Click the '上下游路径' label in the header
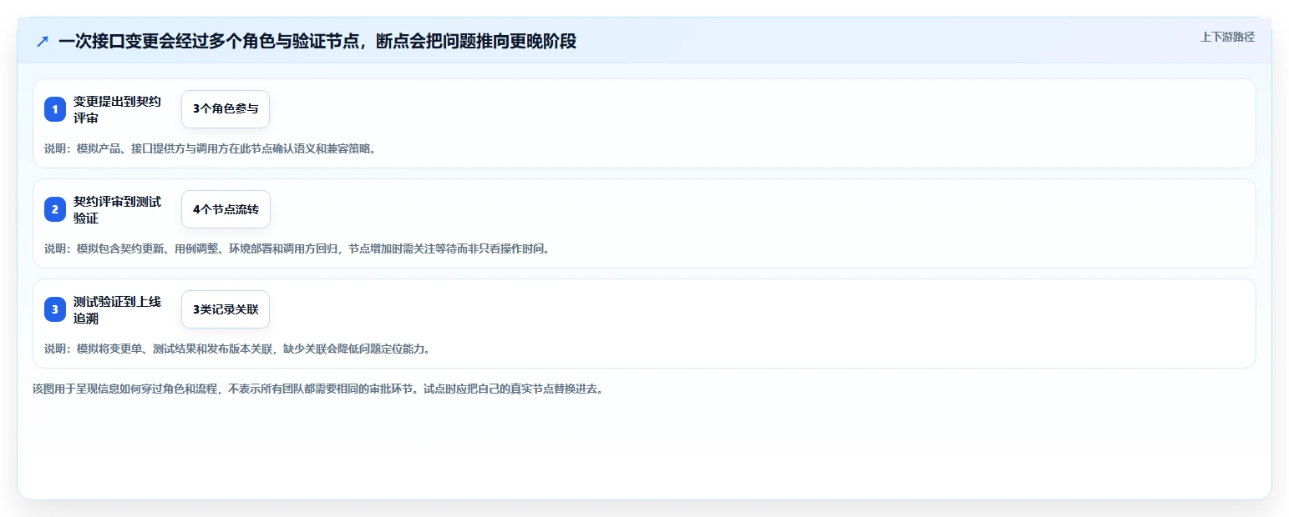The image size is (1289, 517). pos(1227,37)
